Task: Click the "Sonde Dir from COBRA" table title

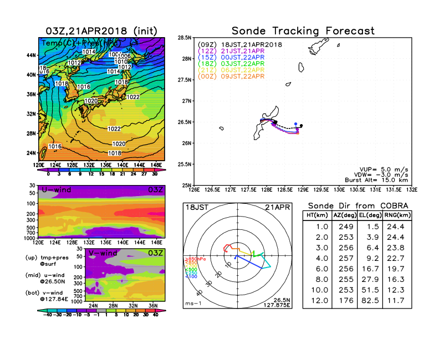Action: point(358,206)
